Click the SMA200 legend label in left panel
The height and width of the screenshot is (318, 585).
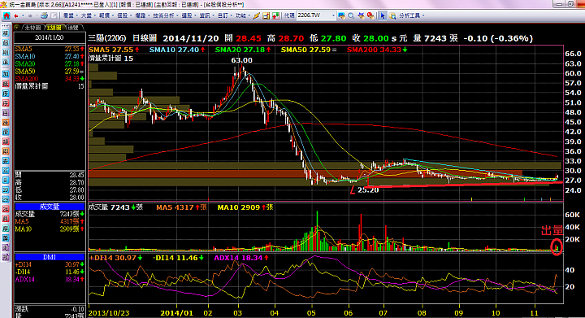pyautogui.click(x=27, y=79)
